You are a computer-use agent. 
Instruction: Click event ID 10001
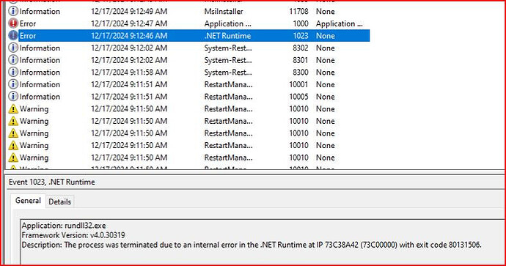pyautogui.click(x=298, y=84)
